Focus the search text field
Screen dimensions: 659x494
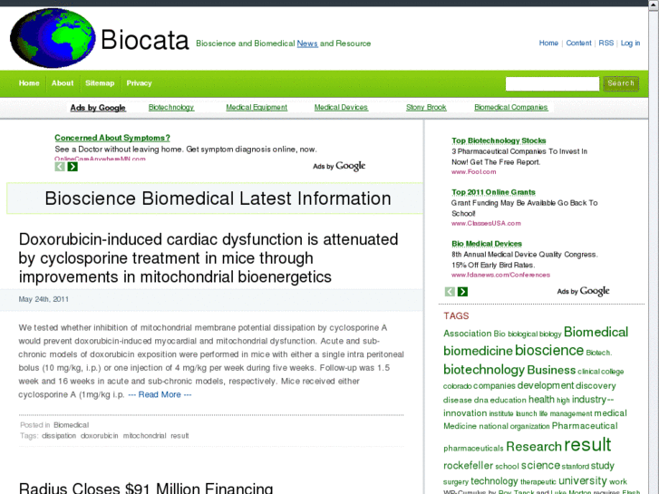coord(552,83)
